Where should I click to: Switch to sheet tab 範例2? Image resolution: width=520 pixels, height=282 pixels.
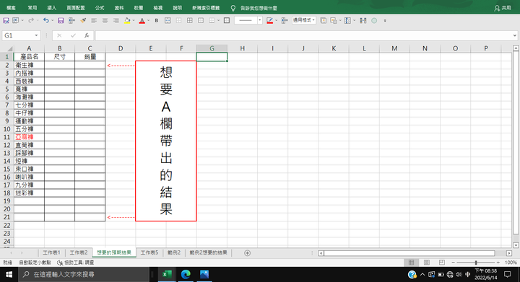tap(174, 252)
